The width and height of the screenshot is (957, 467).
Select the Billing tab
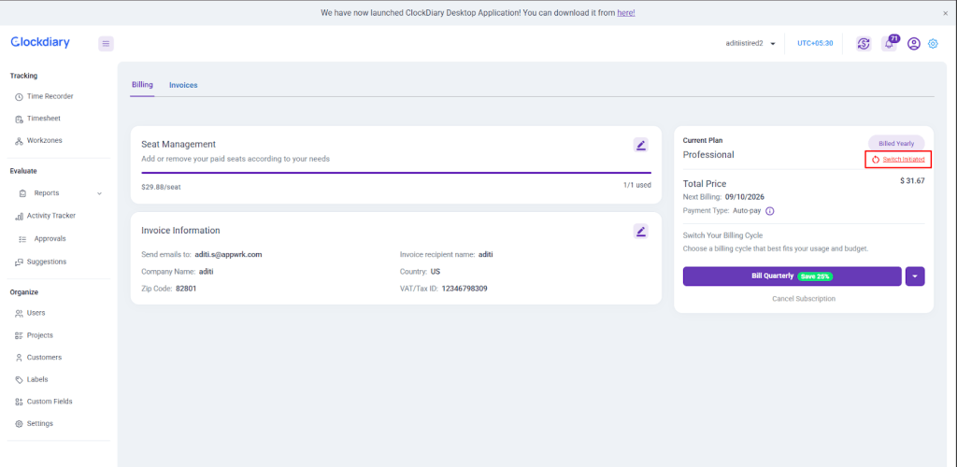coord(142,85)
